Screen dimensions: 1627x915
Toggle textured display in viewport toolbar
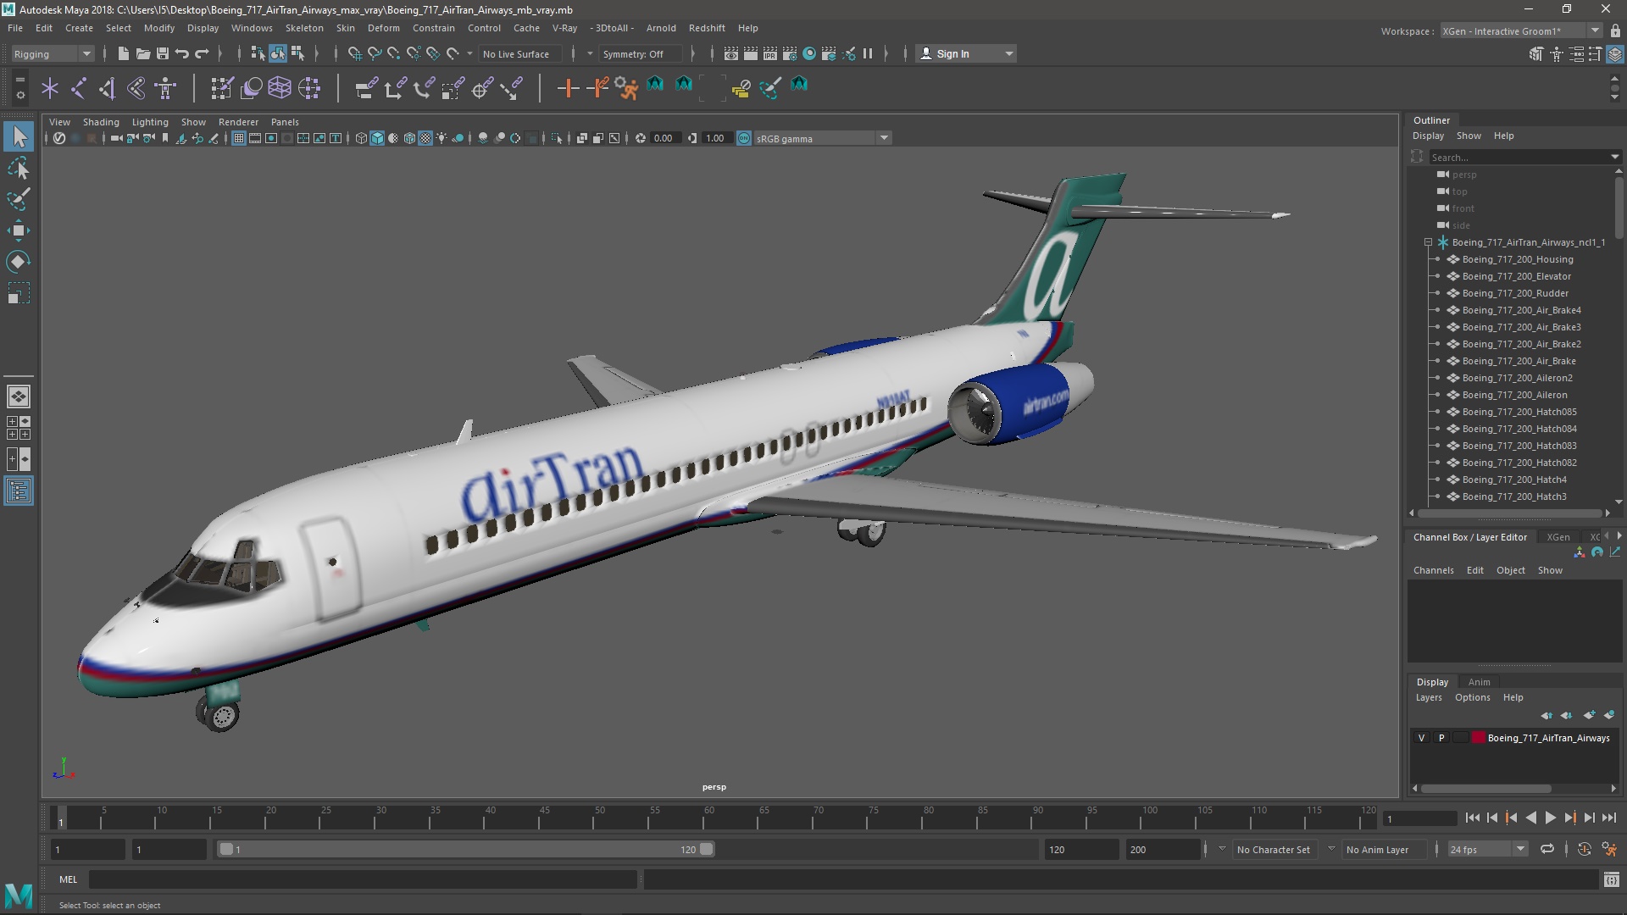coord(425,138)
